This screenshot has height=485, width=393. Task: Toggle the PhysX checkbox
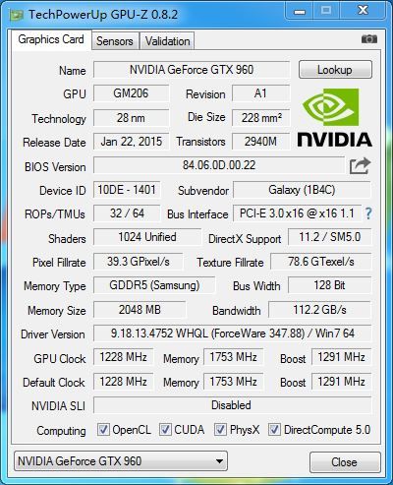[x=220, y=429]
